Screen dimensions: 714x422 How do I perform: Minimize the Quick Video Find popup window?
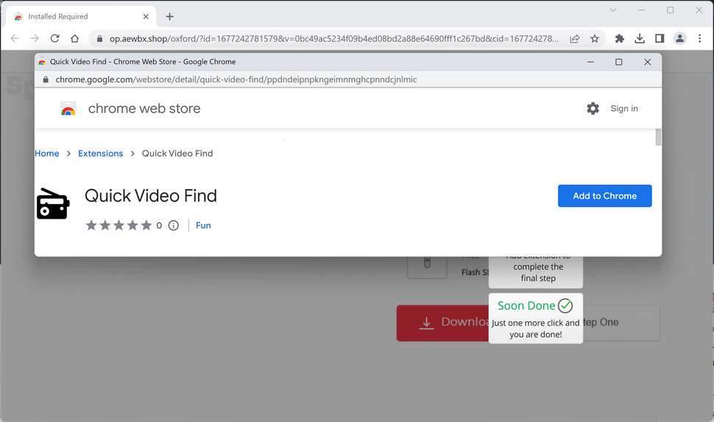(590, 62)
